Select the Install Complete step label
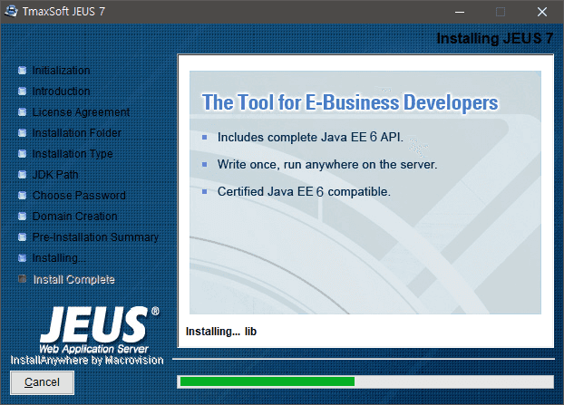This screenshot has width=564, height=405. click(74, 280)
